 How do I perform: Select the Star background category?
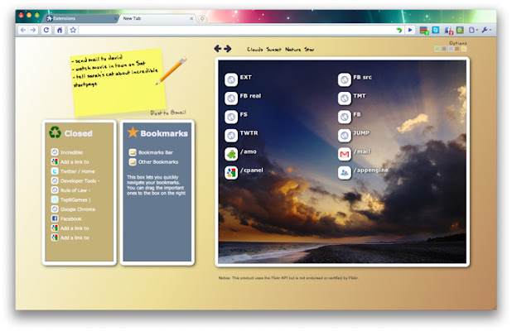click(309, 50)
